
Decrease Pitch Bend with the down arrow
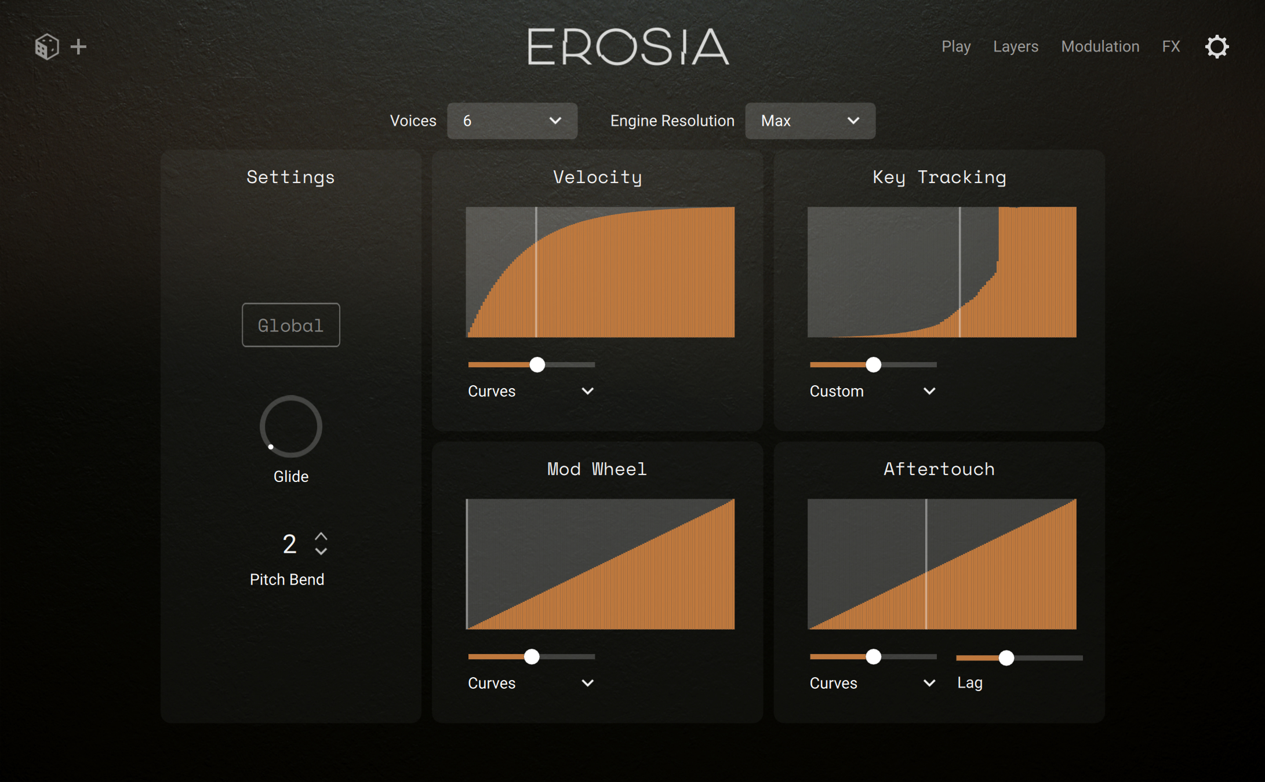point(321,552)
